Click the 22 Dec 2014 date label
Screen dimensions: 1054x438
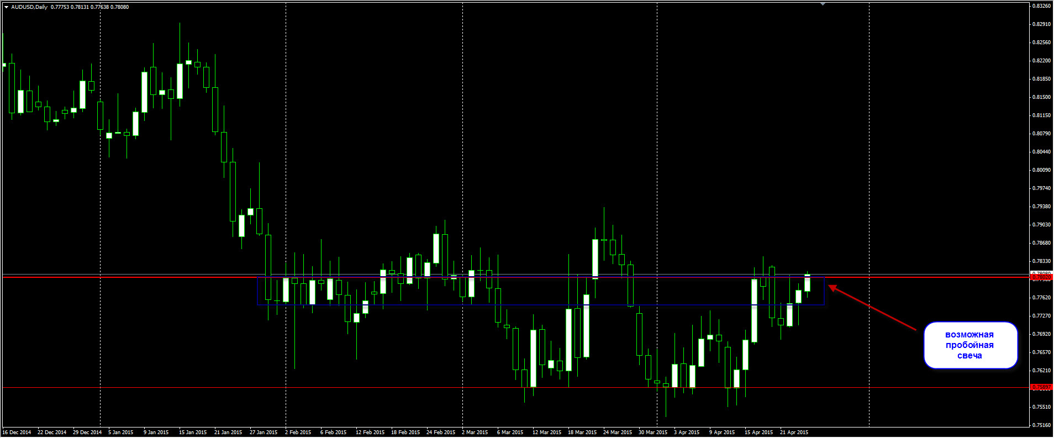52,432
